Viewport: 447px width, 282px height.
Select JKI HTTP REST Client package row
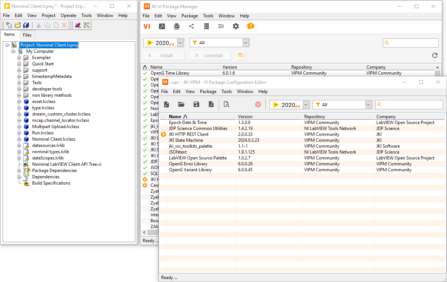pyautogui.click(x=189, y=134)
